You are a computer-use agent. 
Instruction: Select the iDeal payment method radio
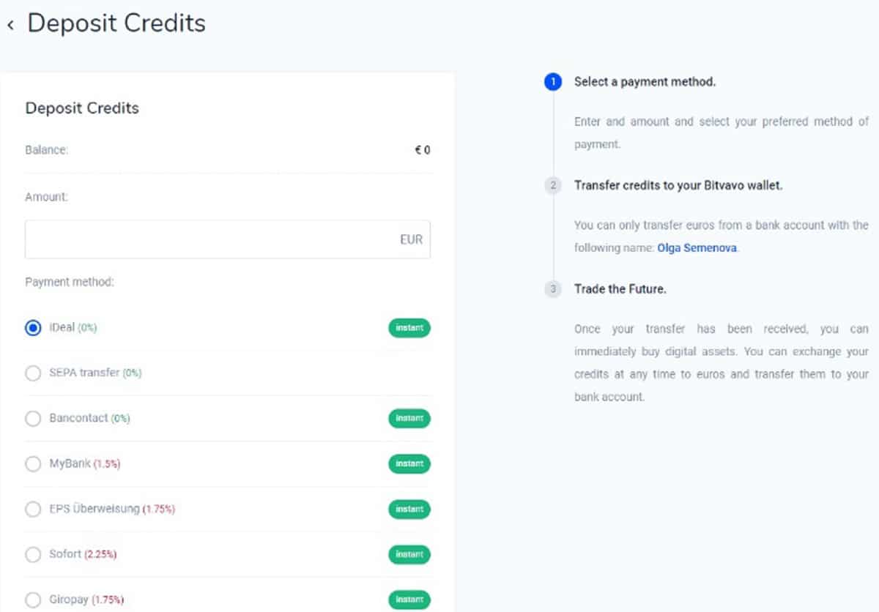point(33,328)
